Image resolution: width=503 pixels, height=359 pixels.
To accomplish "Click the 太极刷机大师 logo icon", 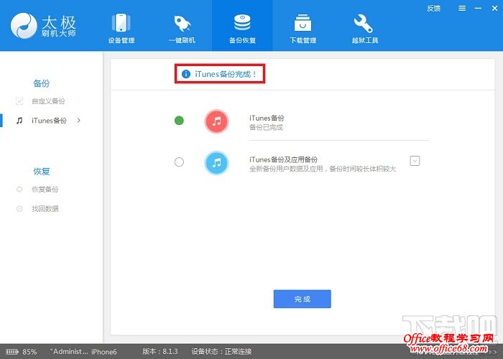I will tap(24, 26).
